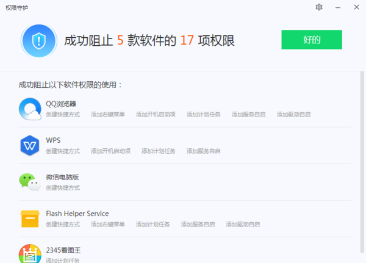
Task: Select the WPS app icon
Action: (30, 145)
